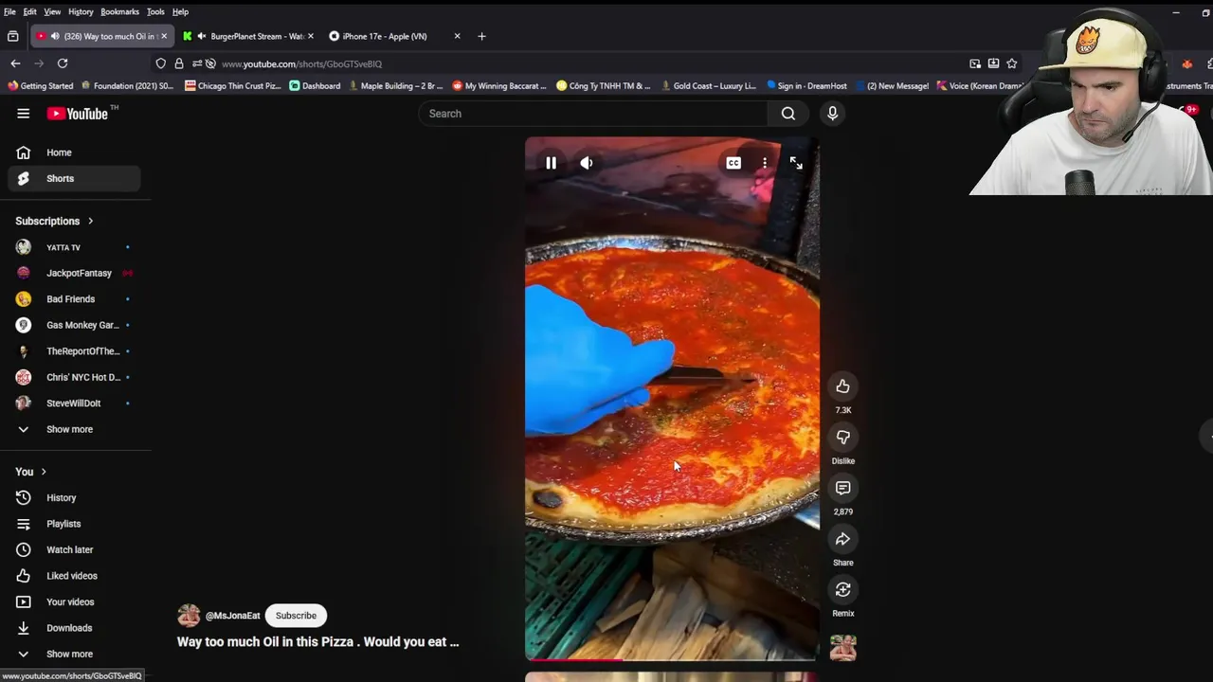1213x682 pixels.
Task: Open the View menu
Action: (x=52, y=11)
